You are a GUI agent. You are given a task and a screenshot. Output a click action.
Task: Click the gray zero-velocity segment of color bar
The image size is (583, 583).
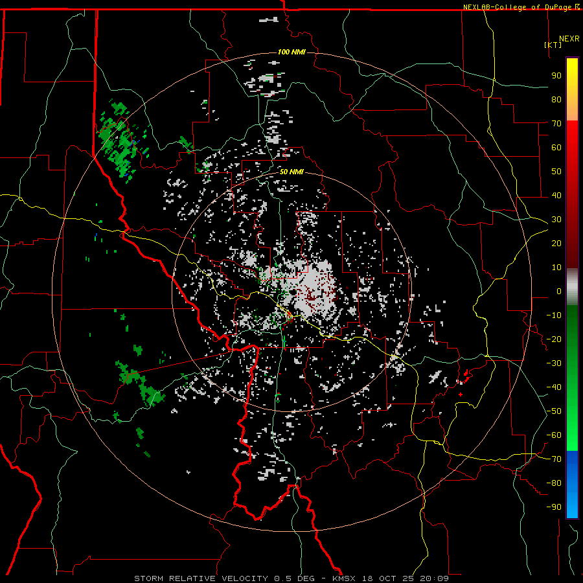572,287
